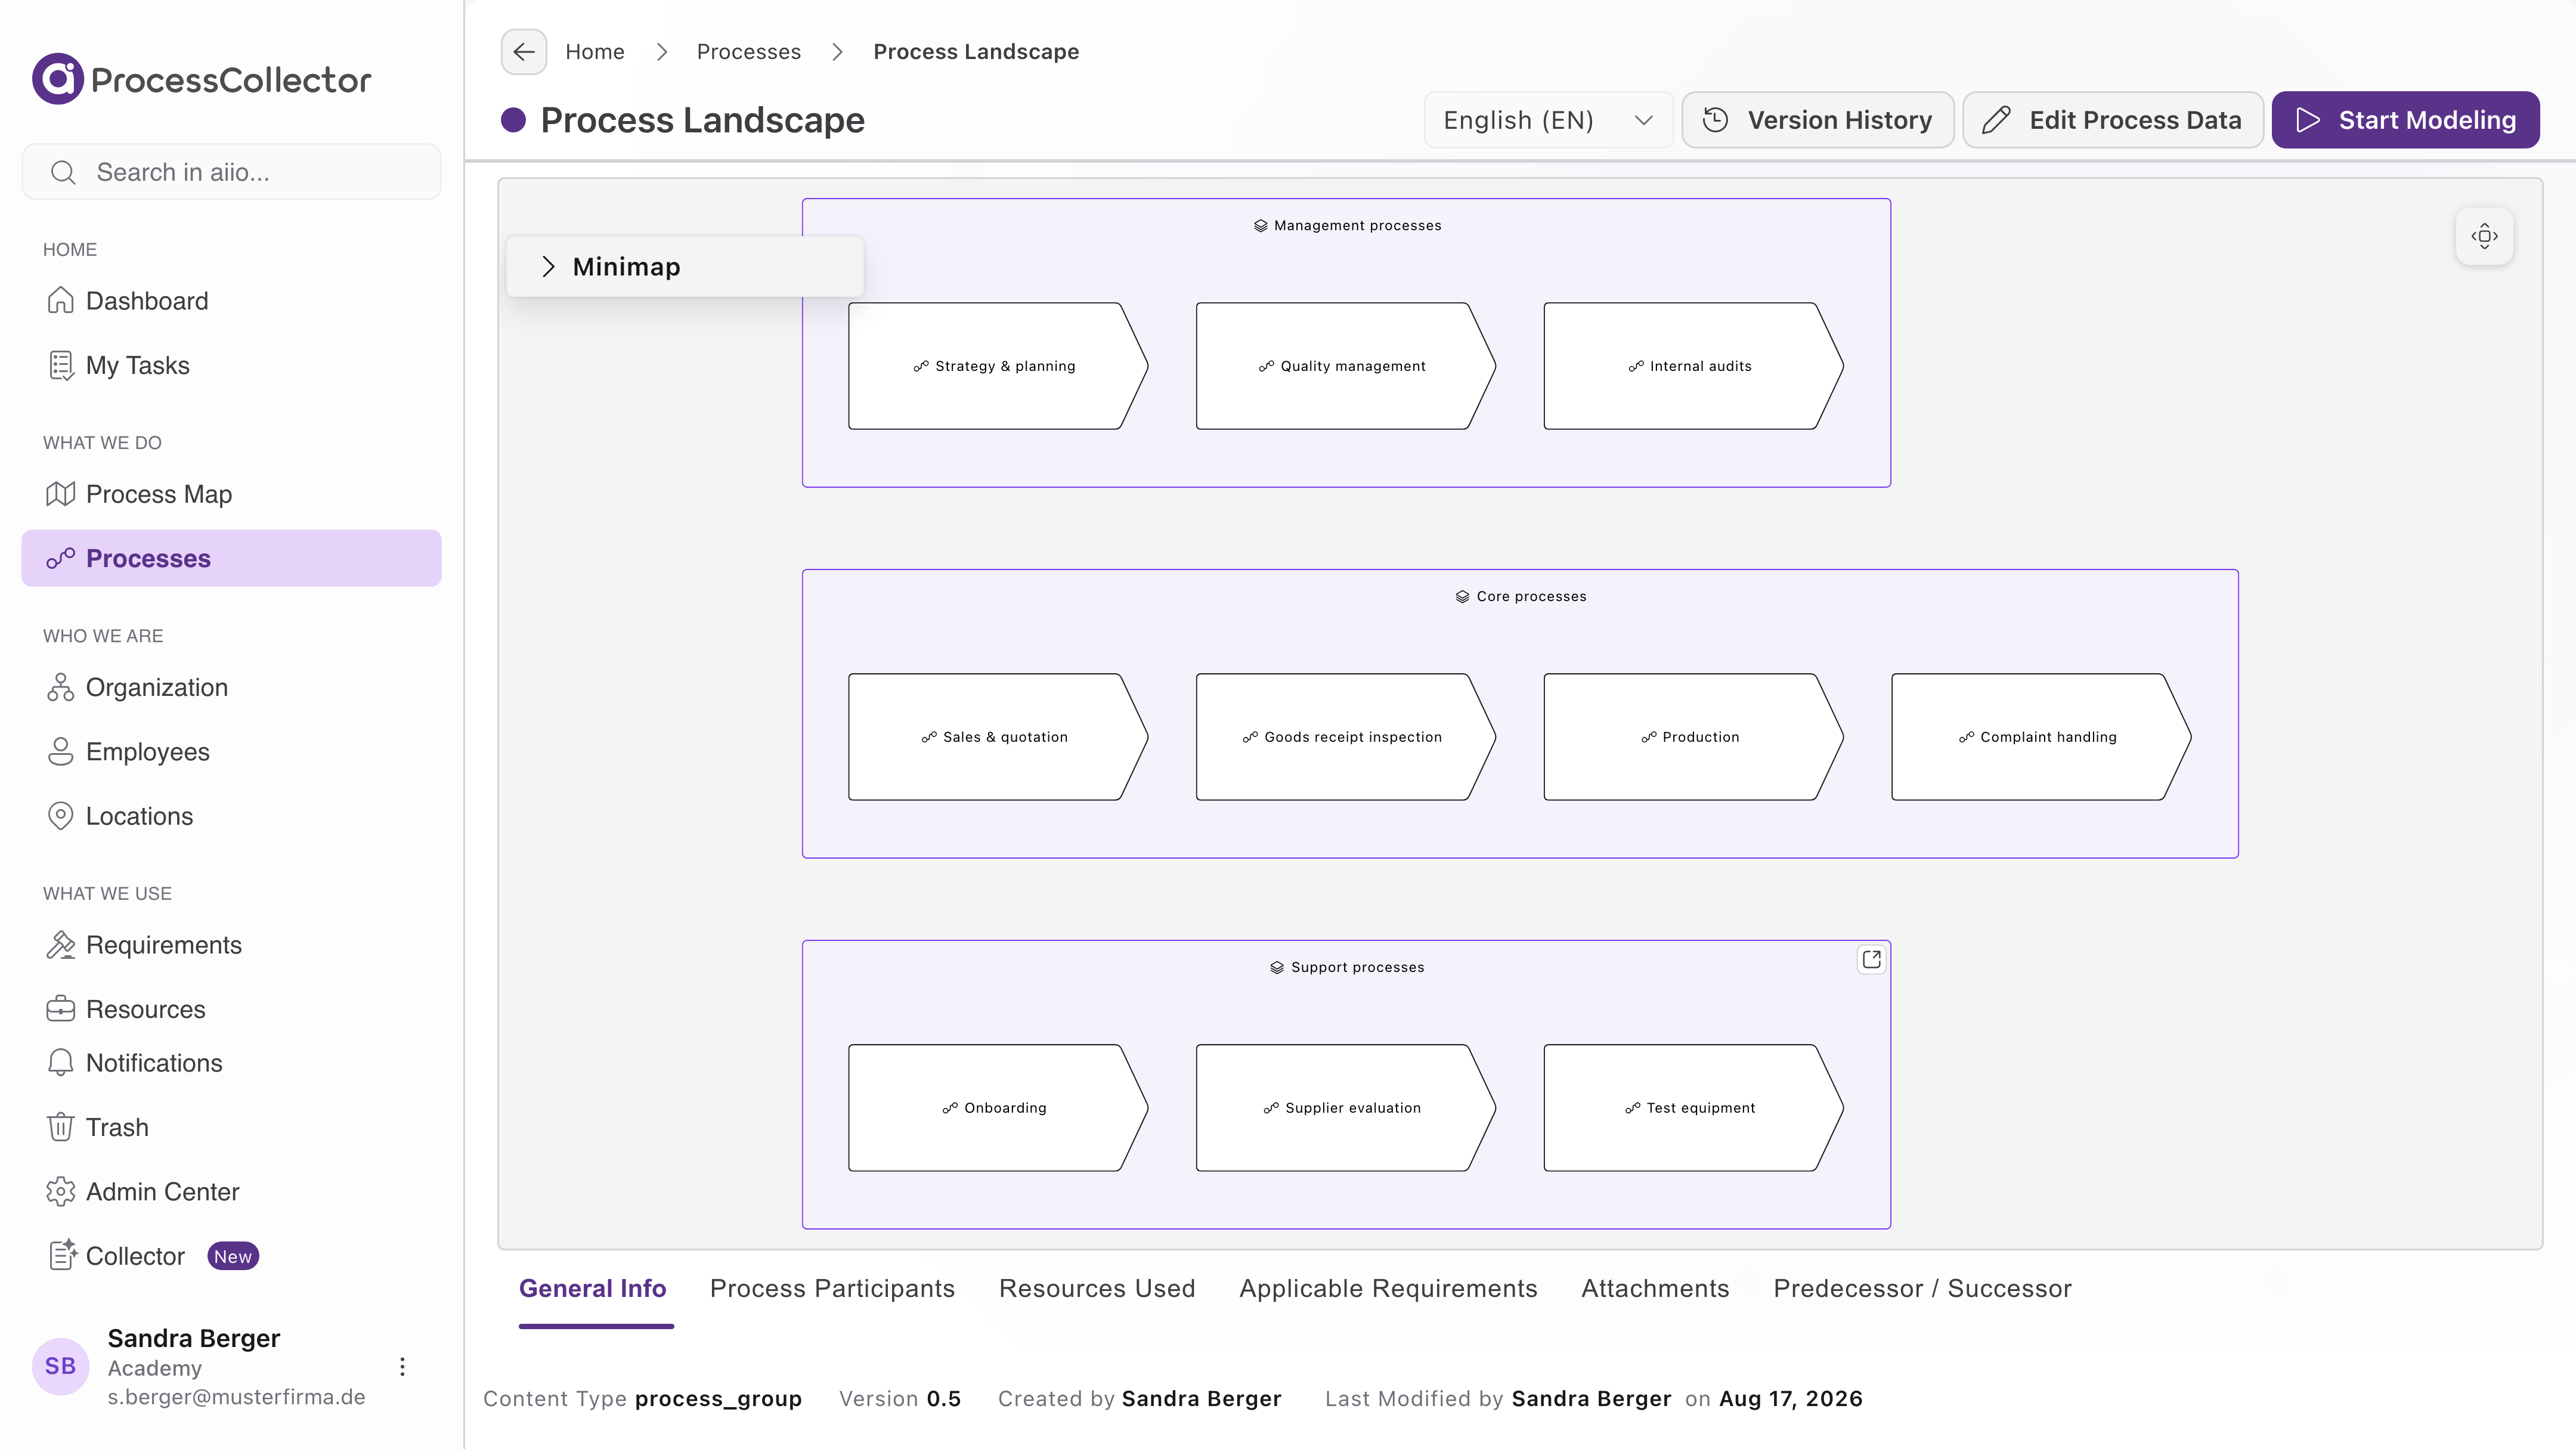Click the Search in aiio field
Screen dimensions: 2576x1449
point(231,172)
